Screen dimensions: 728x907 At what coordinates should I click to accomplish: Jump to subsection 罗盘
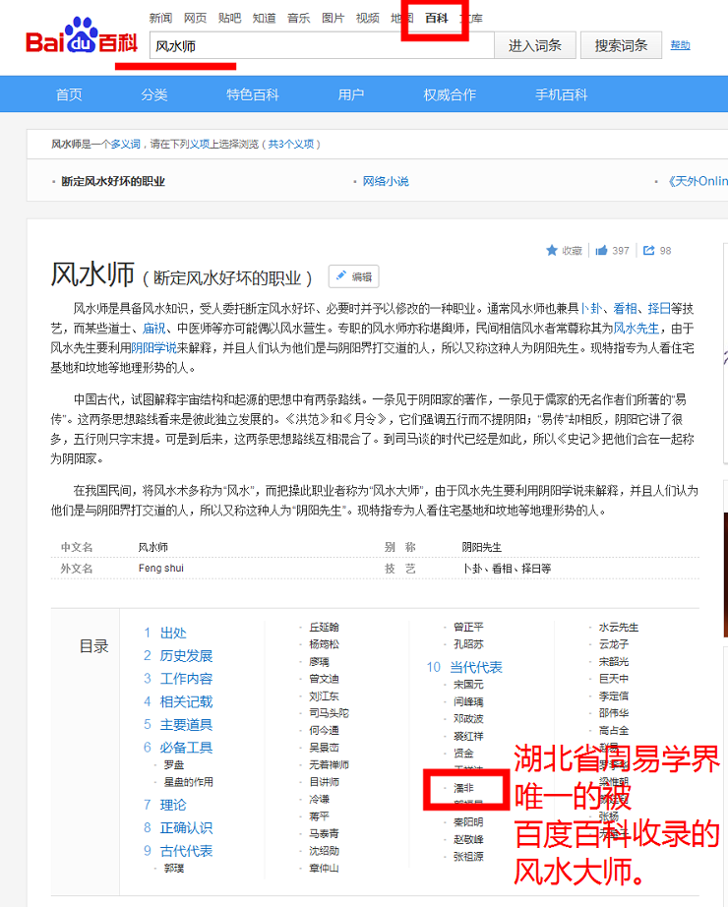pos(174,764)
